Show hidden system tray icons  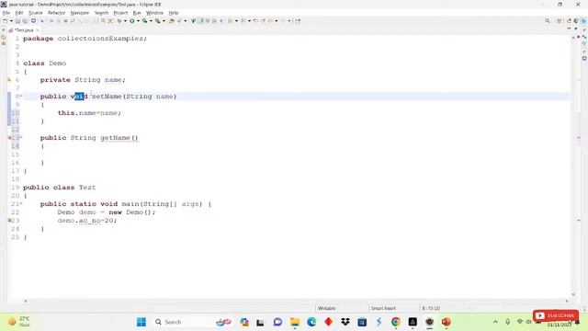pos(495,322)
